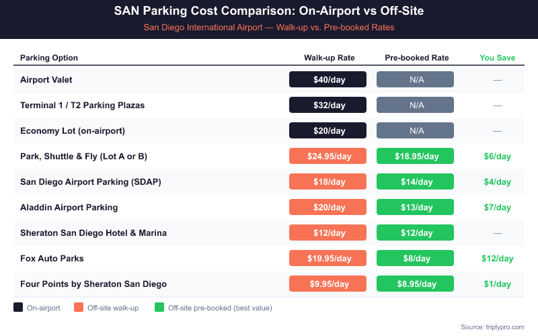
Task: Click the Off-site pre-booked green legend swatch
Action: 159,308
